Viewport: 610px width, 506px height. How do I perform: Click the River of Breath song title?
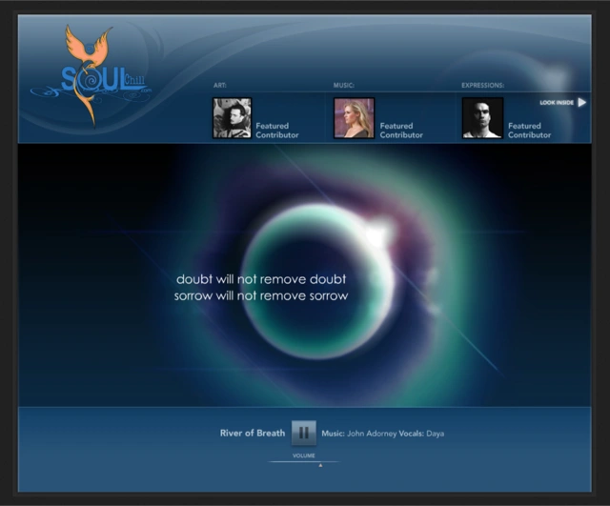[x=253, y=434]
